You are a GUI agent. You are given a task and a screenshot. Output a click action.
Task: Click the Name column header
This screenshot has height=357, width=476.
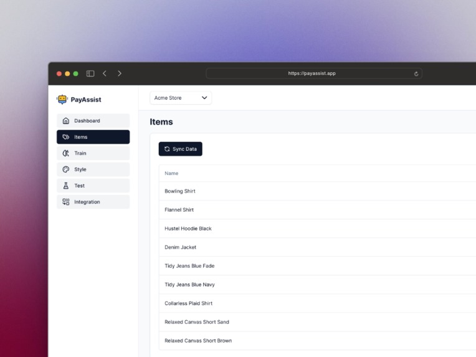pos(171,173)
